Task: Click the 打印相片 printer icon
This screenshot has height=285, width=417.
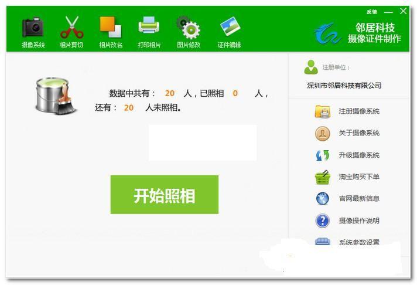Action: click(149, 31)
